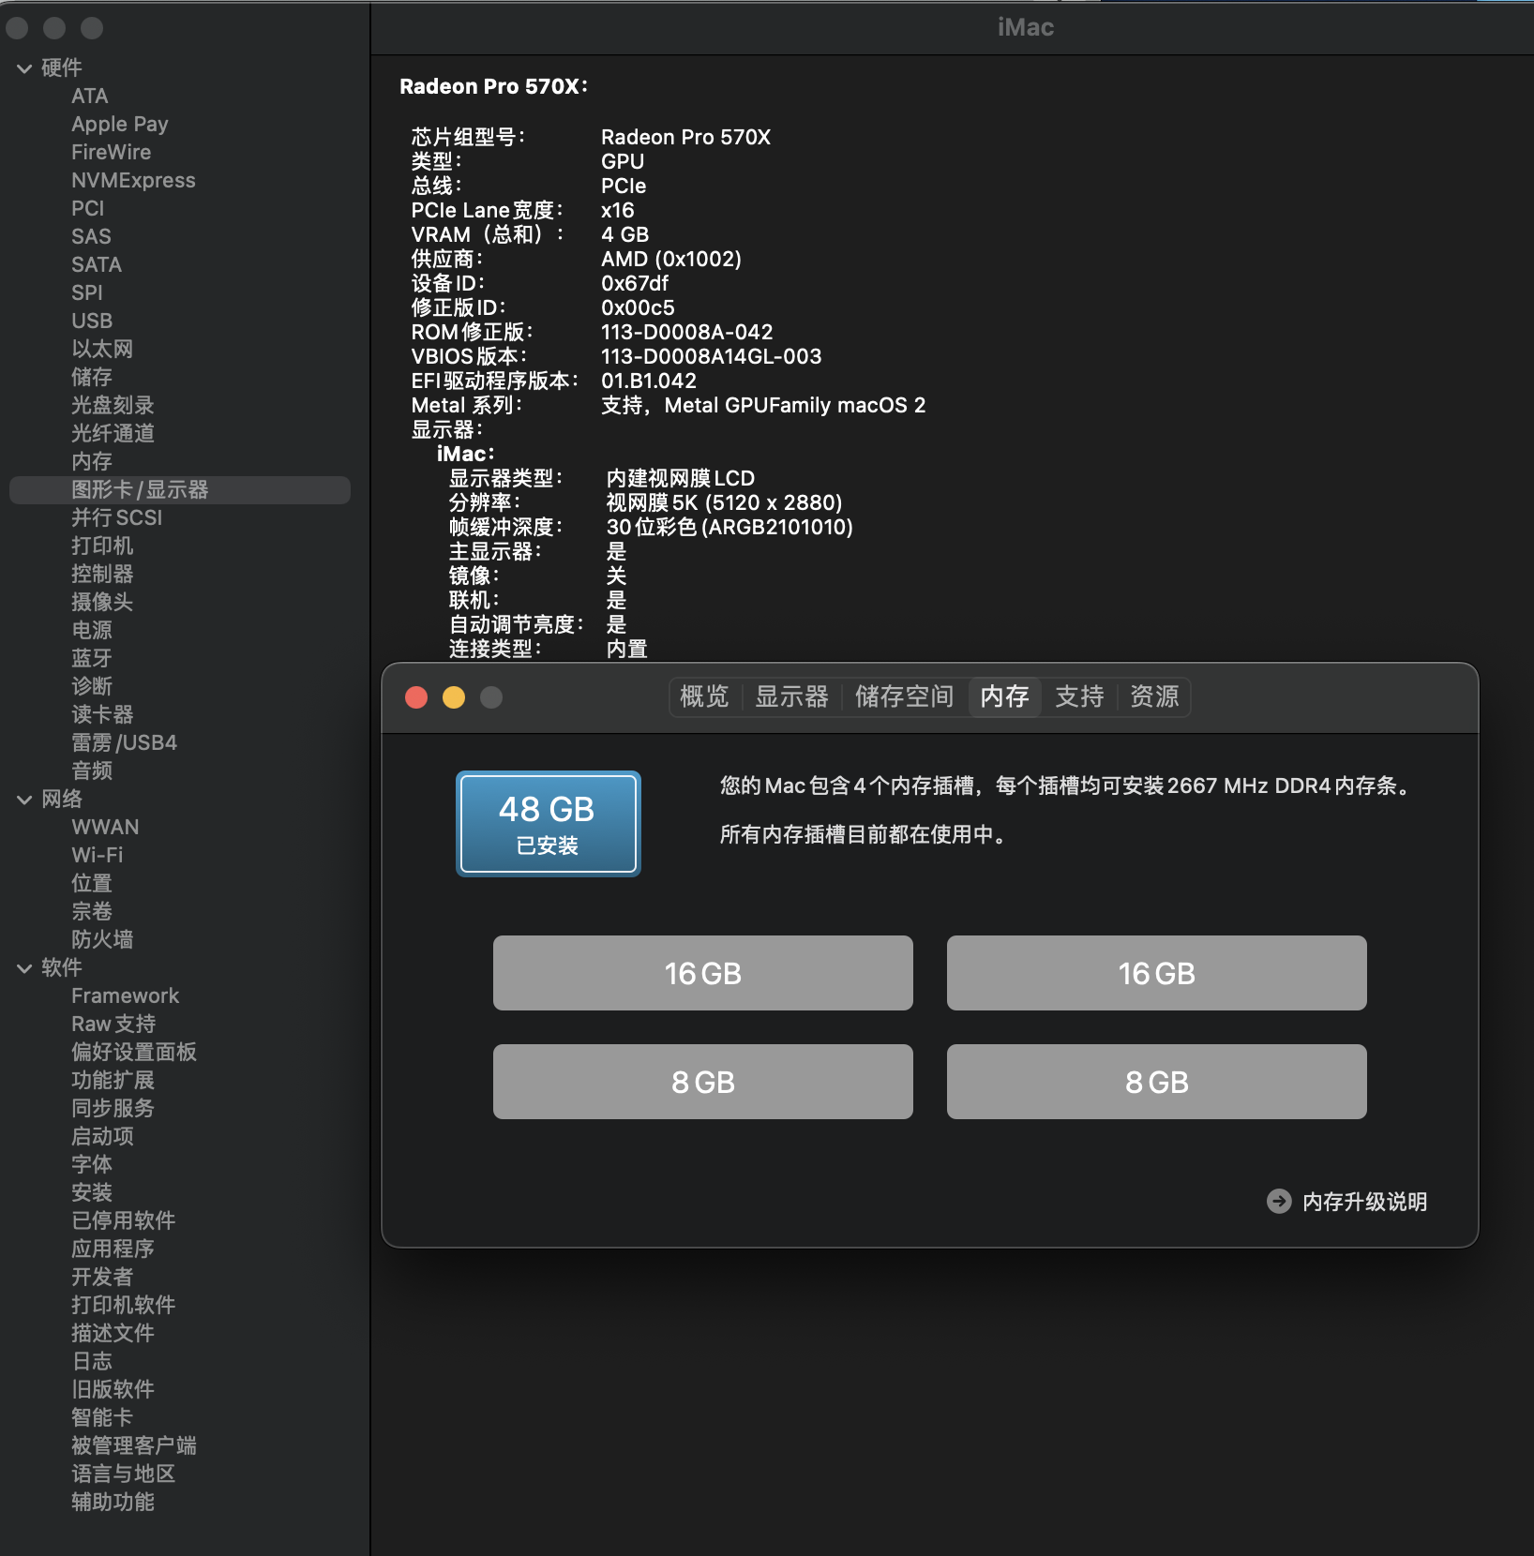Image resolution: width=1534 pixels, height=1556 pixels.
Task: Open the 储存空间 tab
Action: pyautogui.click(x=904, y=696)
